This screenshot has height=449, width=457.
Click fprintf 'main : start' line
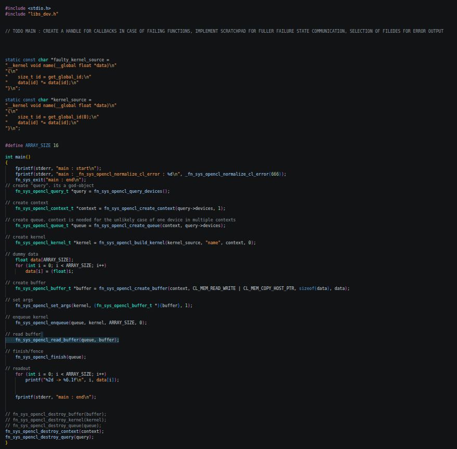(58, 168)
